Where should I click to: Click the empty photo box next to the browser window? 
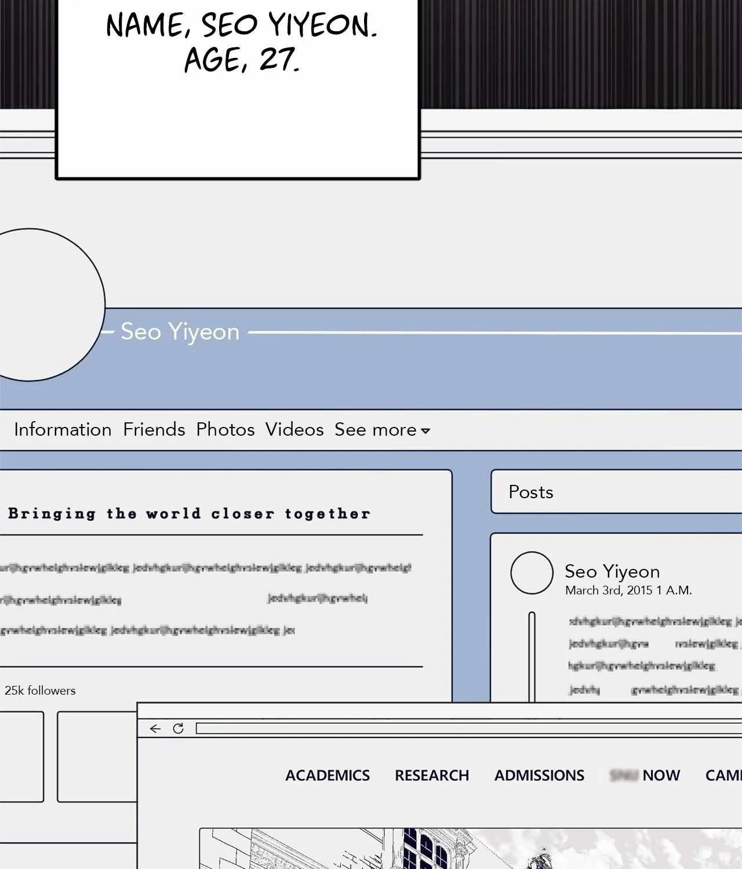(x=97, y=757)
